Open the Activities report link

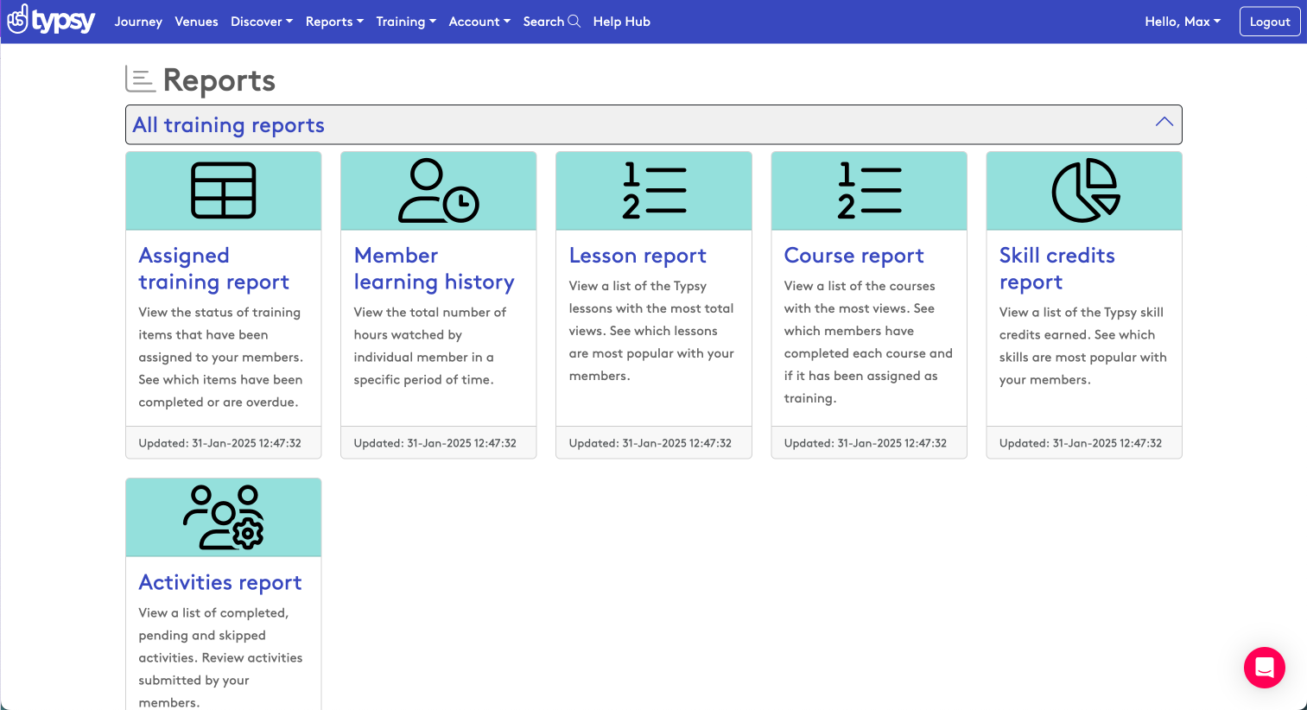[220, 583]
